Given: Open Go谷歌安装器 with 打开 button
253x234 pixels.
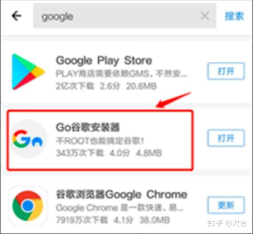Looking at the screenshot, I should click(x=226, y=138).
